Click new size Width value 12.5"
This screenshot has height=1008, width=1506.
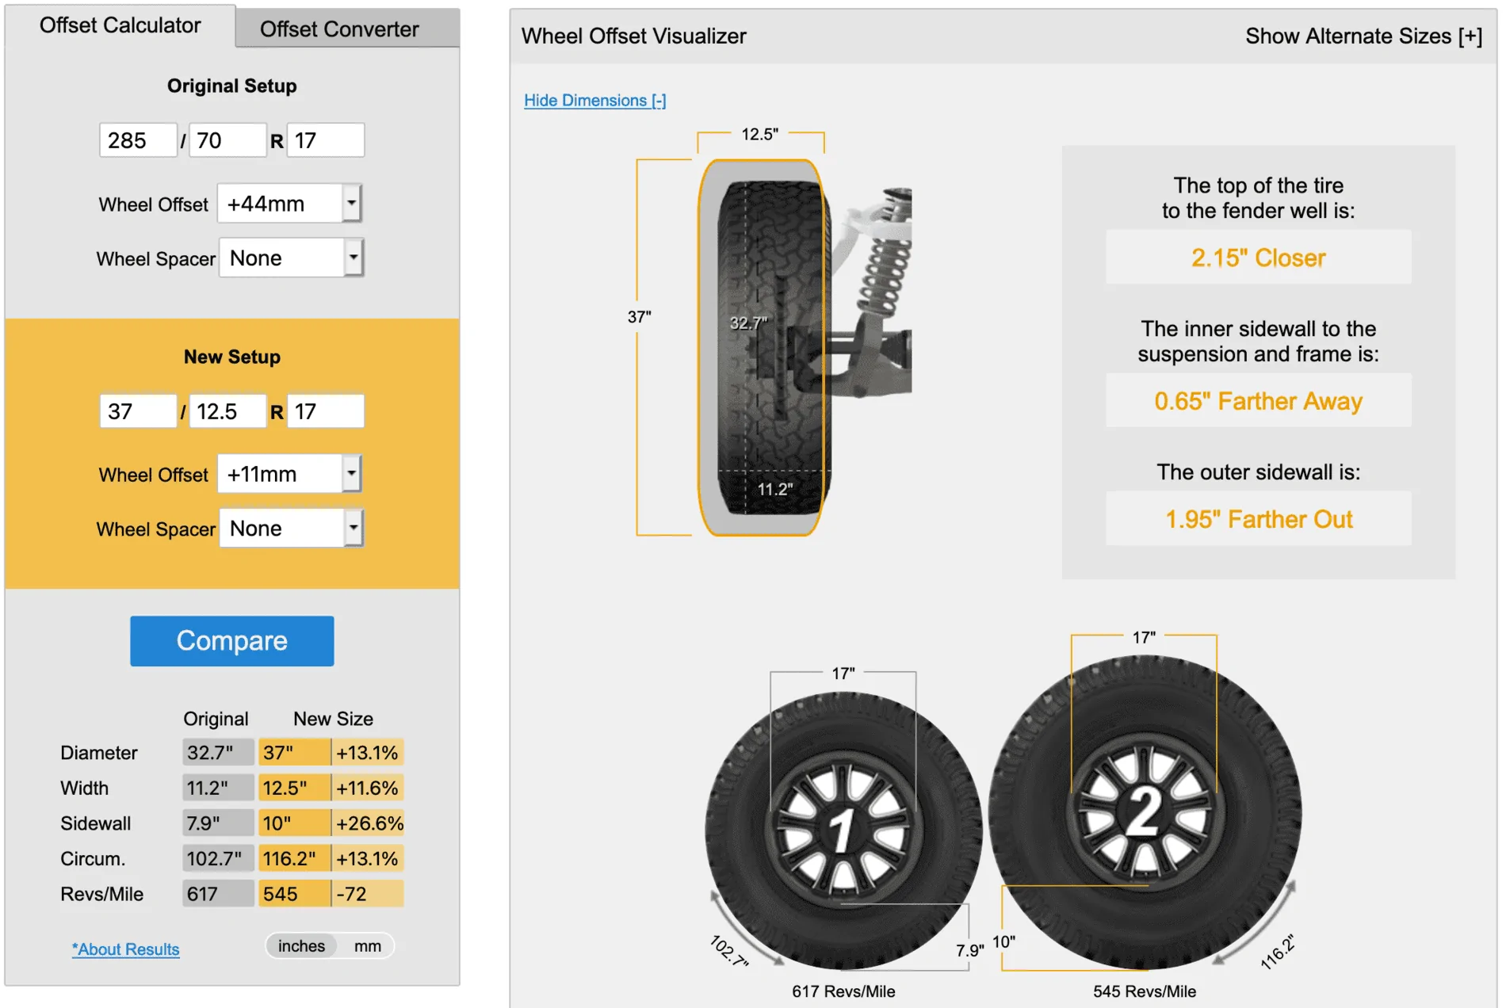(294, 788)
